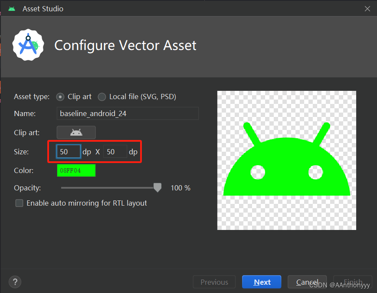Click the height size field
This screenshot has height=293, width=377.
(x=115, y=152)
